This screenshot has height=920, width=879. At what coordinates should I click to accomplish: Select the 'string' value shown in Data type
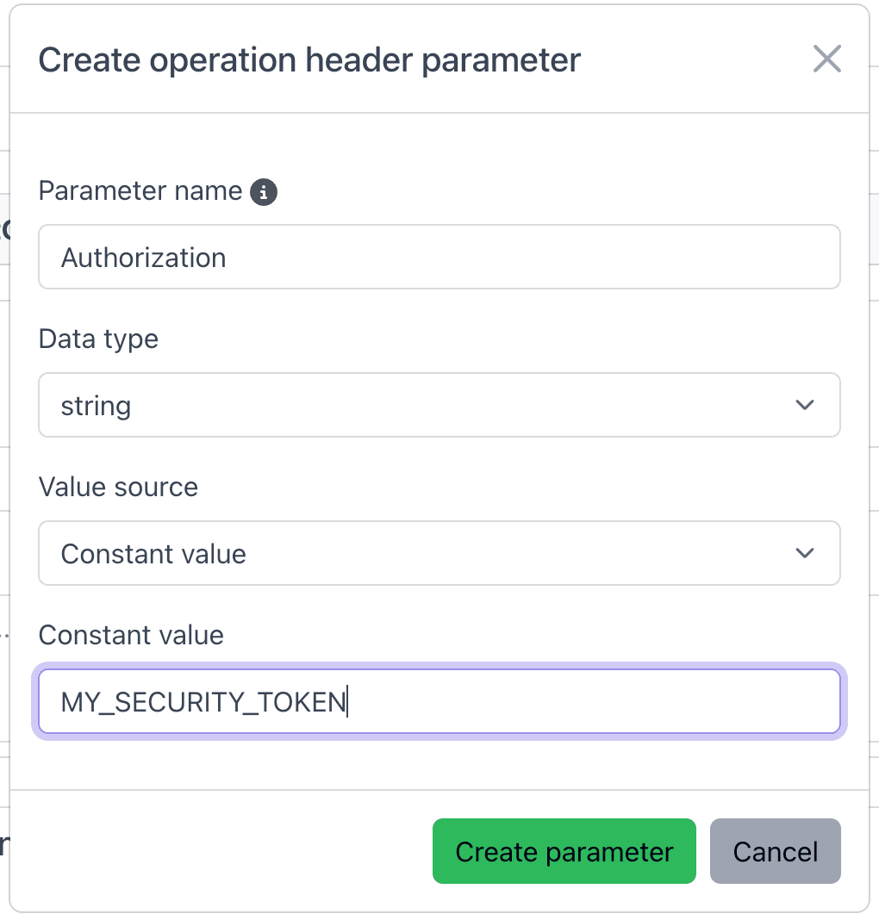pos(96,406)
